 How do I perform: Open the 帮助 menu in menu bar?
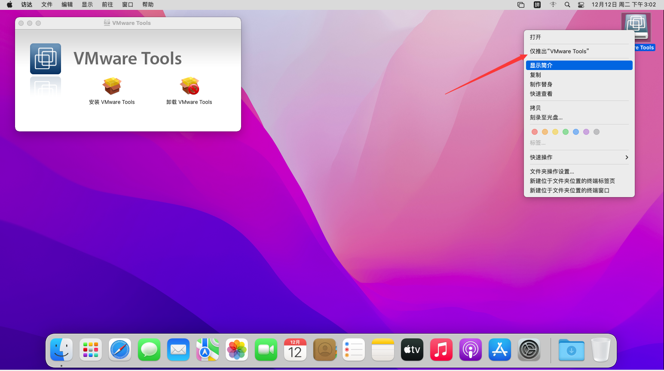tap(148, 5)
